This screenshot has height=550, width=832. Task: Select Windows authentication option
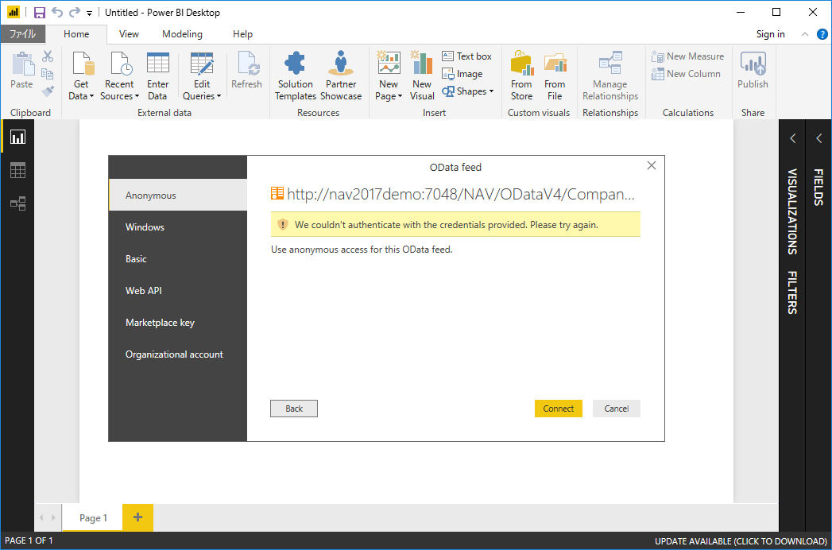[x=178, y=227]
